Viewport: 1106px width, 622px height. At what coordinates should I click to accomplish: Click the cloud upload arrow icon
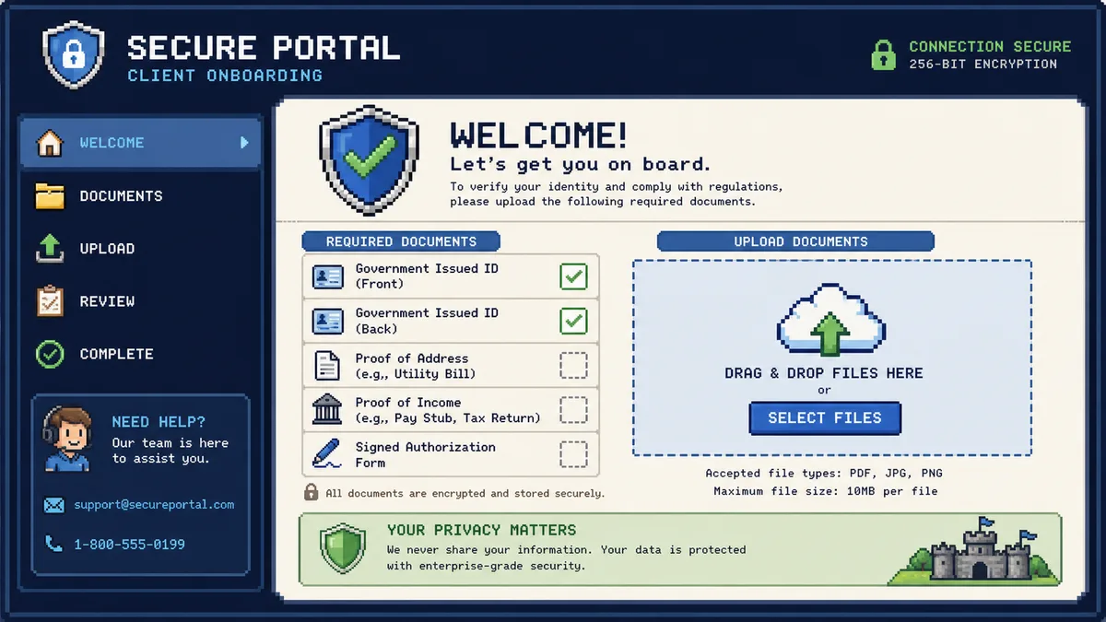pyautogui.click(x=831, y=320)
